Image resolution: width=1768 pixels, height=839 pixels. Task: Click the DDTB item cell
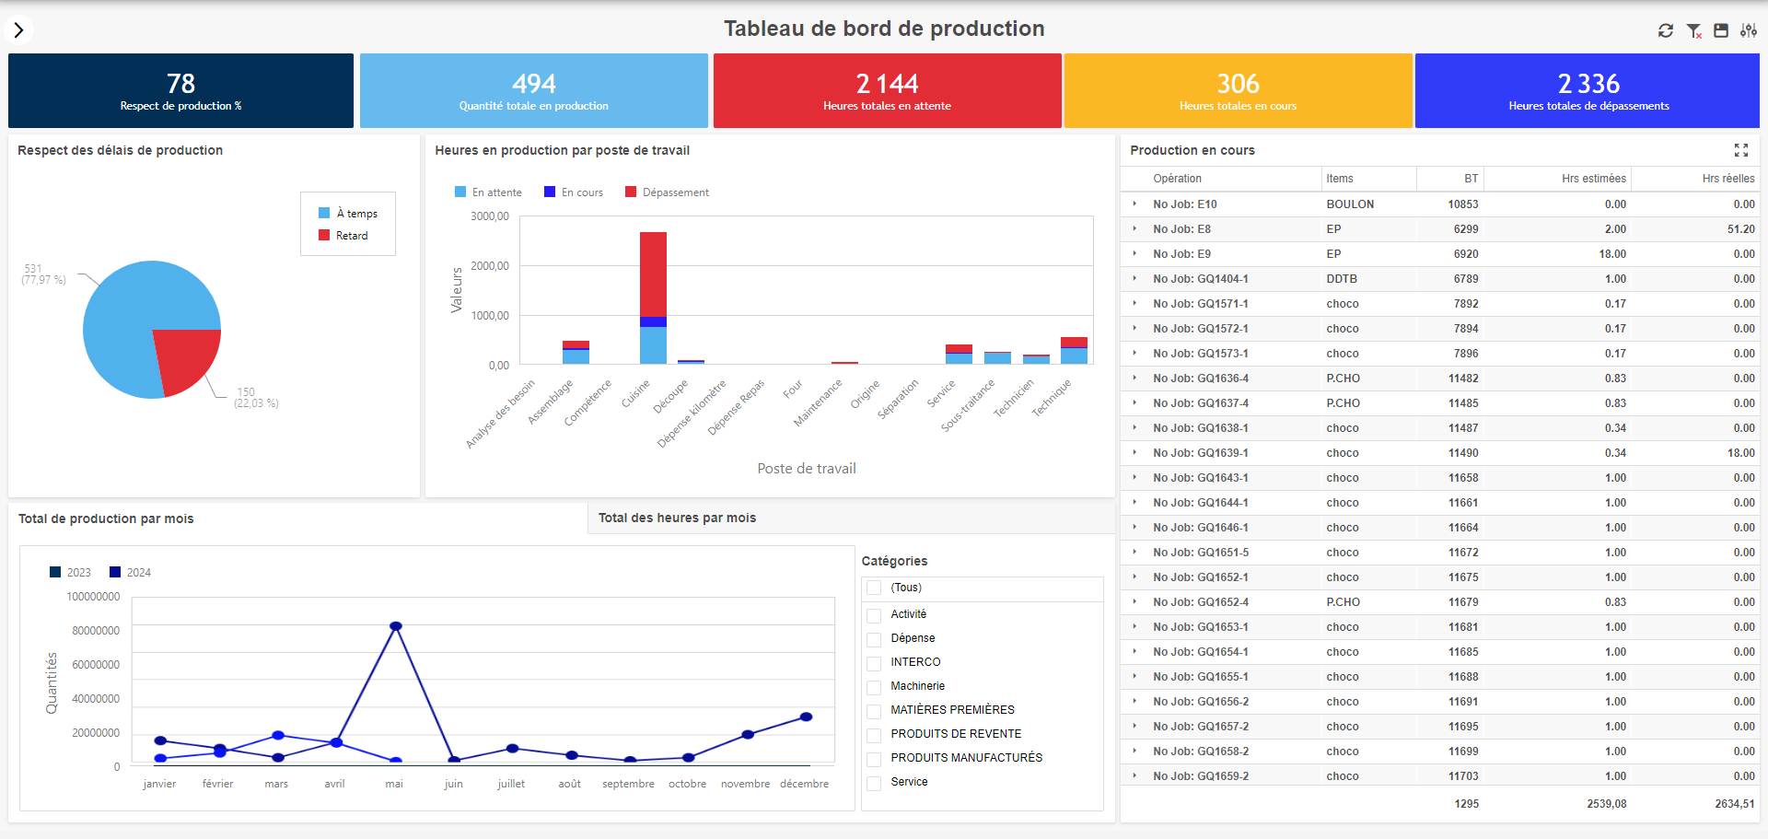click(x=1342, y=279)
